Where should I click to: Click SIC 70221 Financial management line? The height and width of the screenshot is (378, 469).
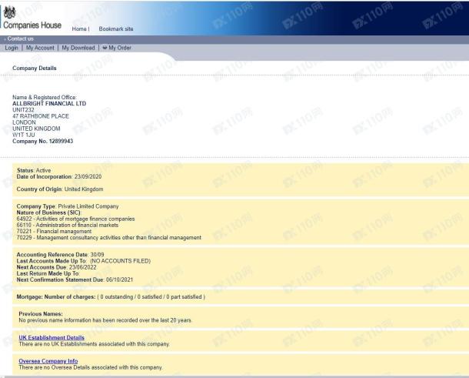[54, 232]
